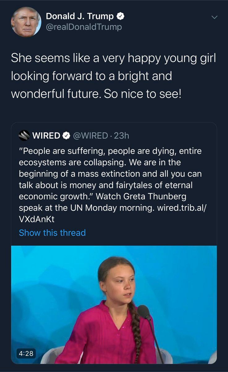This screenshot has width=228, height=372.
Task: Open the 23h timestamp of quoted tweet
Action: 121,135
